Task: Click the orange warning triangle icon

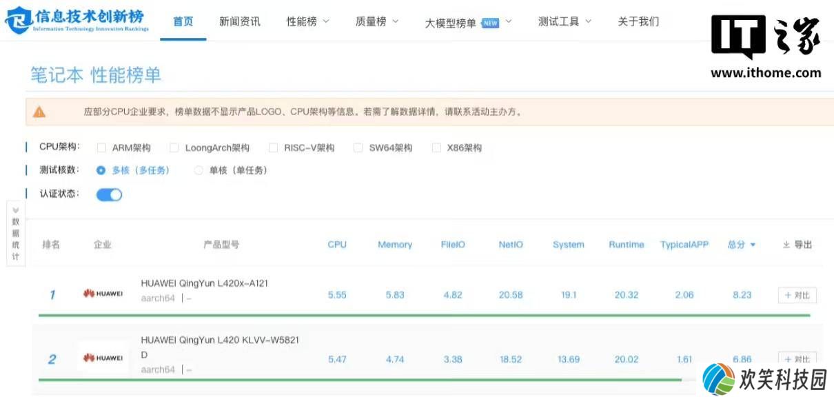Action: pyautogui.click(x=39, y=112)
